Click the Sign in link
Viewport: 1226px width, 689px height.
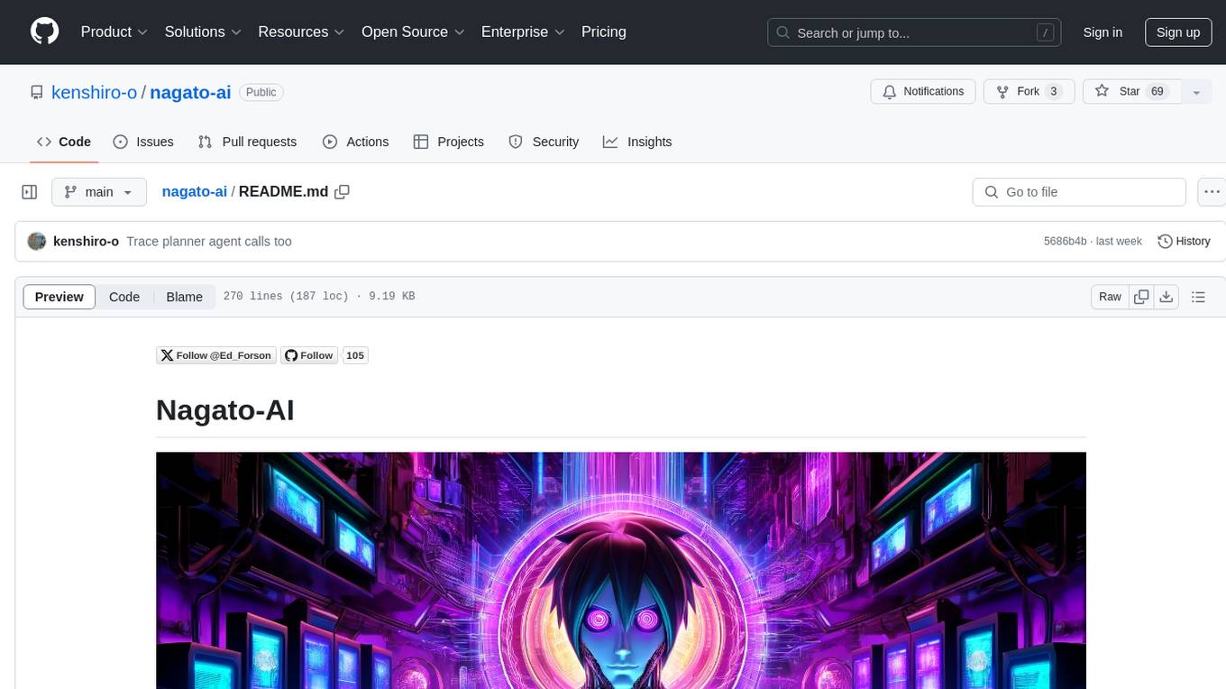(x=1102, y=32)
